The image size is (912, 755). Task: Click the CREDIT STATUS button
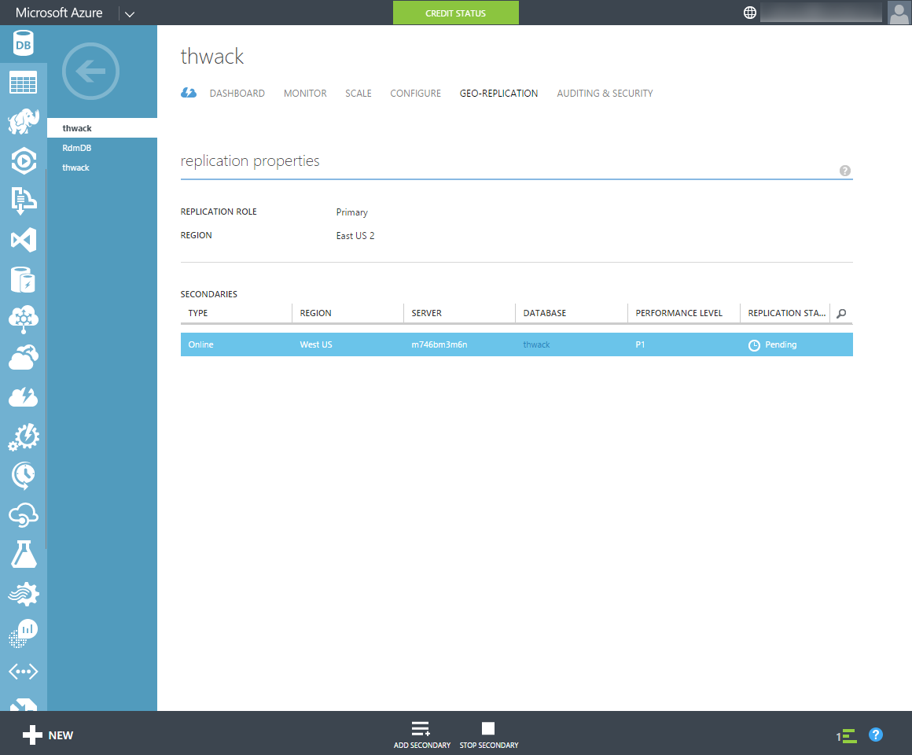coord(456,13)
